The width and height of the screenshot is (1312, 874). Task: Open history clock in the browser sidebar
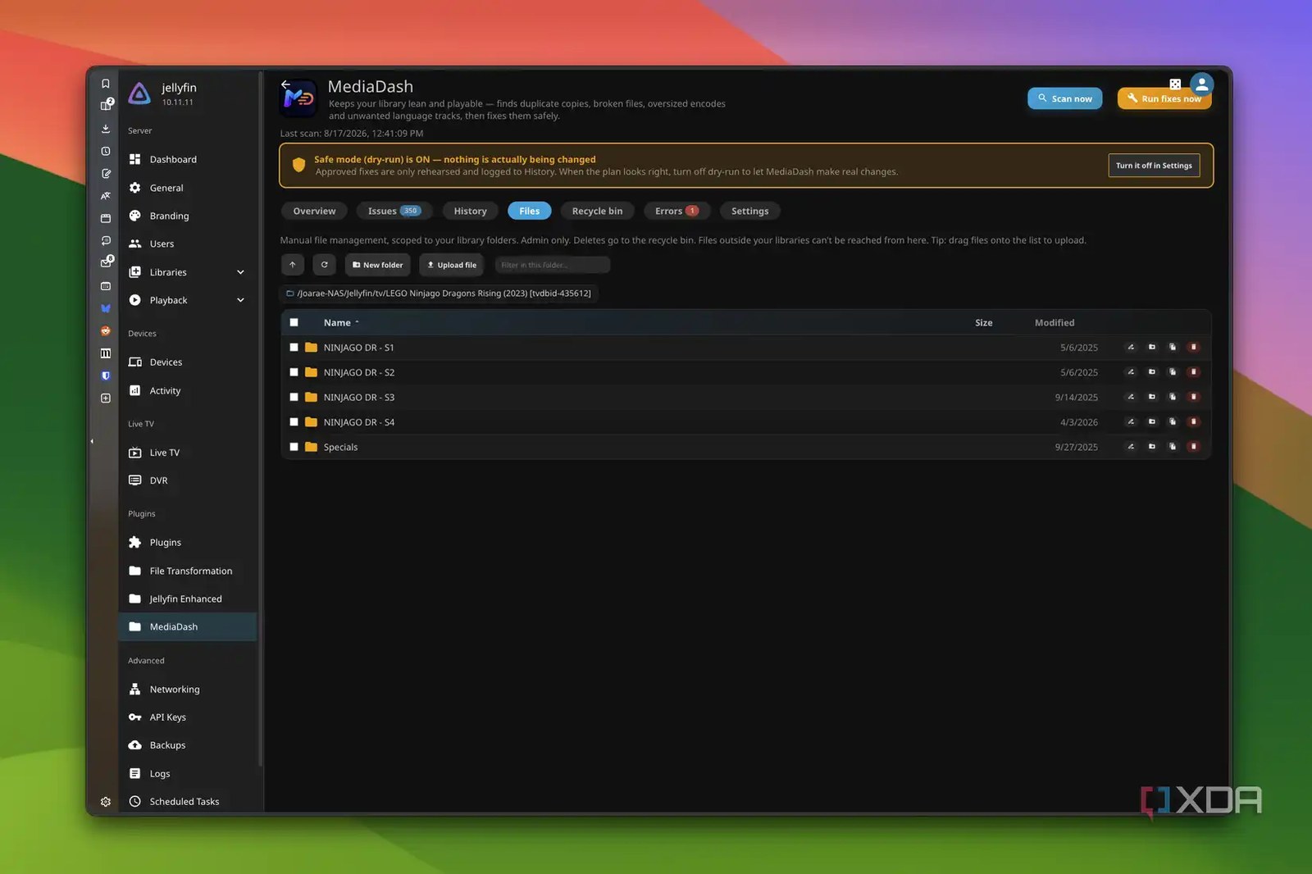click(x=106, y=152)
